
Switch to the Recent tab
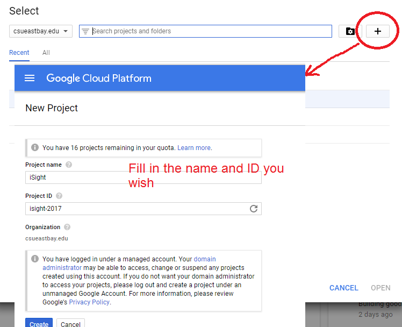[x=19, y=53]
